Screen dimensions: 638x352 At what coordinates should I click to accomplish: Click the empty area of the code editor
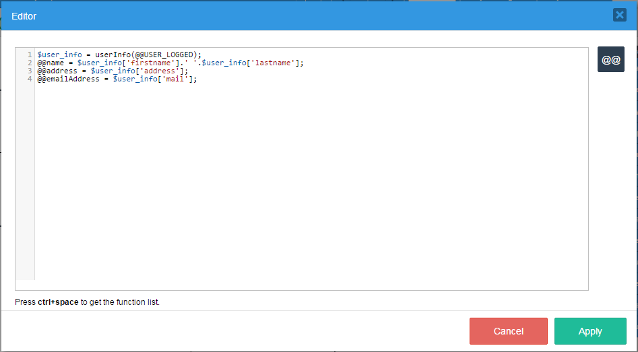click(310, 188)
